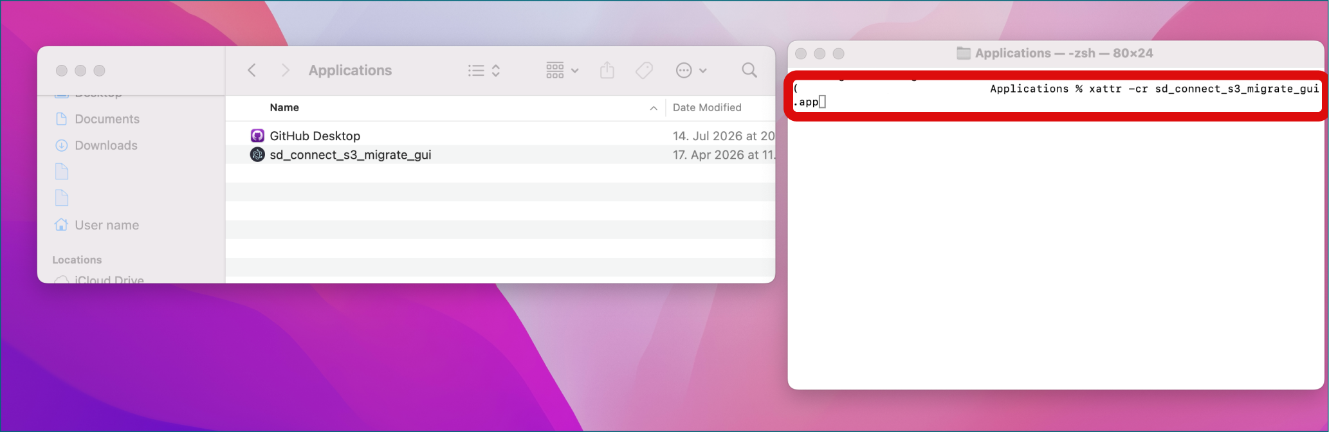The width and height of the screenshot is (1329, 432).
Task: Click the Applications title in Finder toolbar
Action: (x=350, y=70)
